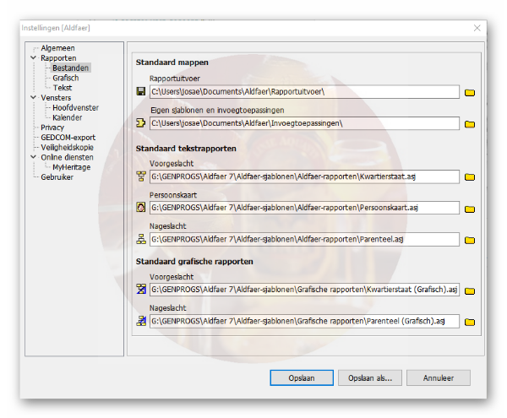Viewport: 507px width, 418px height.
Task: Cancel with the Annuleer button
Action: click(x=438, y=377)
